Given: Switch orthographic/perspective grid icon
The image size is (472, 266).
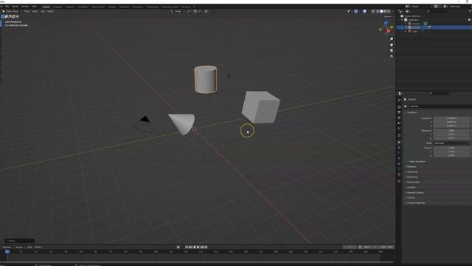Looking at the screenshot, I should (392, 56).
